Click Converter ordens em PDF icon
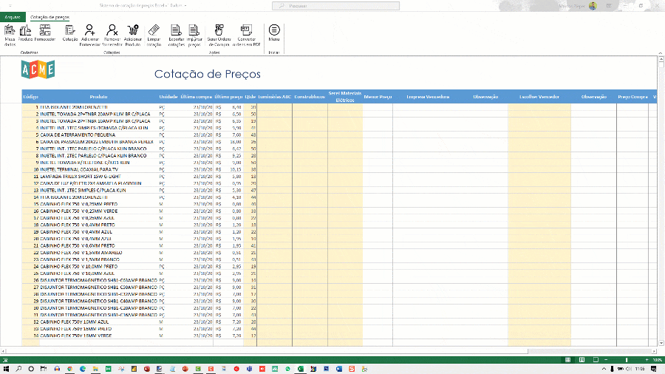The width and height of the screenshot is (665, 374). click(x=246, y=35)
